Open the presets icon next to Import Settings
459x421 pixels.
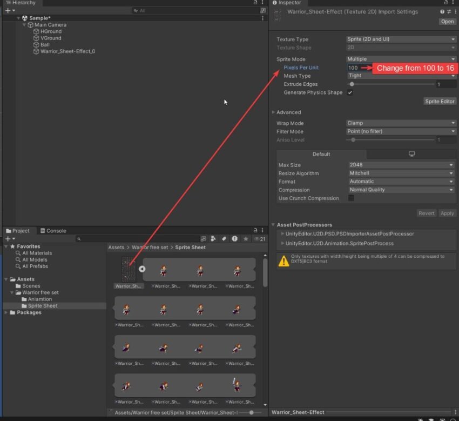[449, 11]
